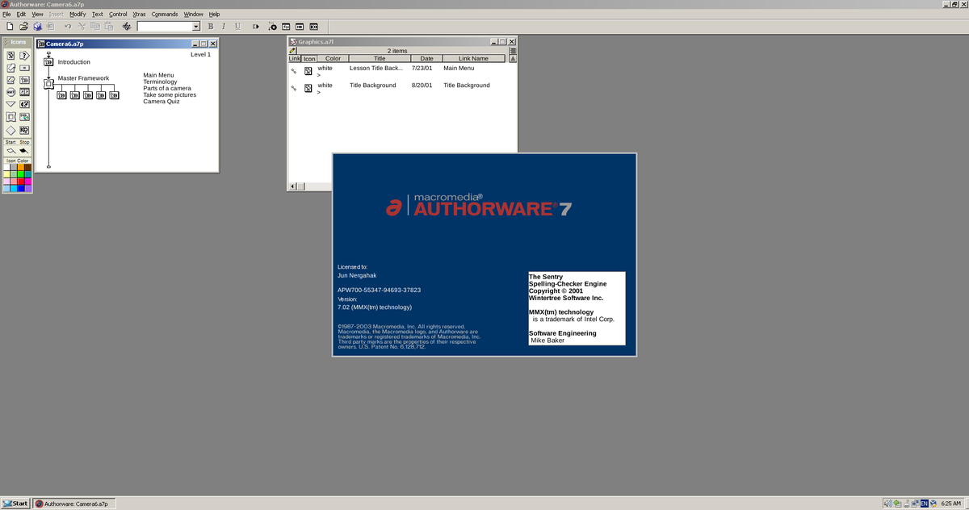Toggle Italic text formatting

[x=224, y=26]
